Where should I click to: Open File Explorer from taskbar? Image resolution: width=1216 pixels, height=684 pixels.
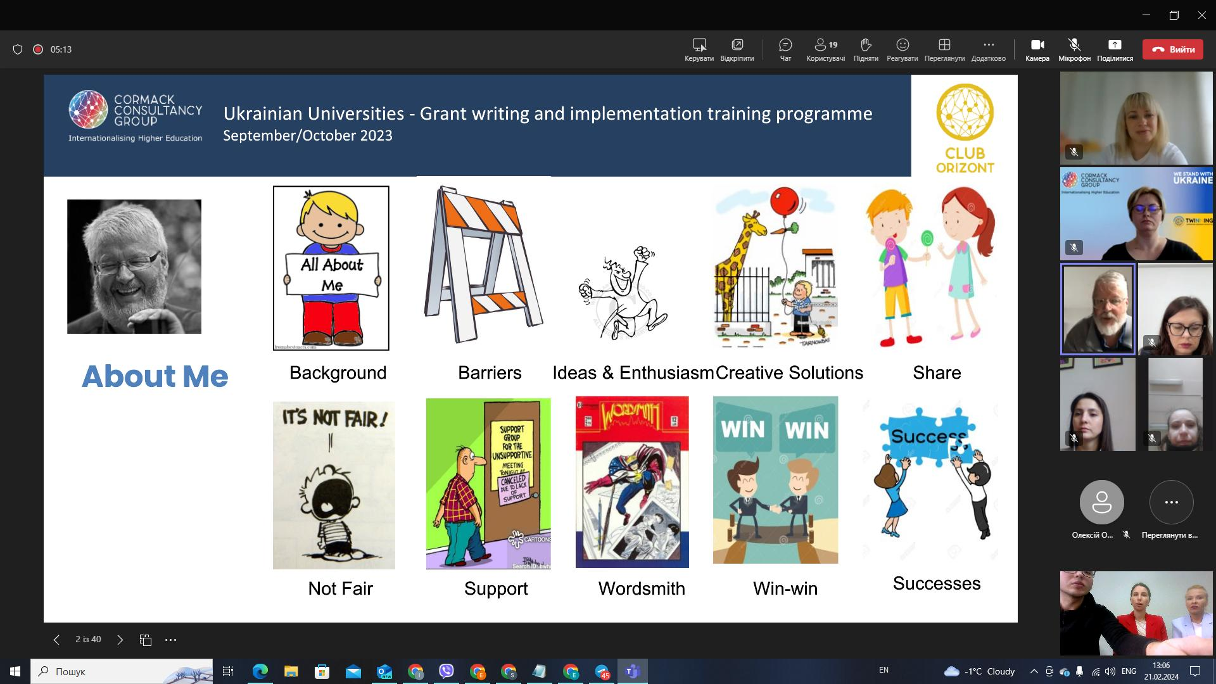(291, 671)
